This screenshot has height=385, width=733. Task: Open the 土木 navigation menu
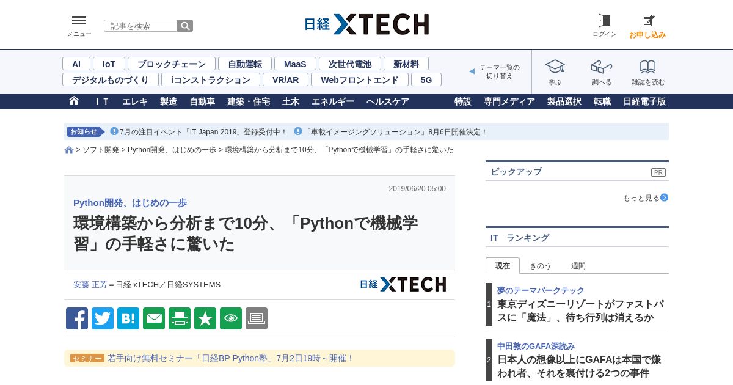click(291, 101)
